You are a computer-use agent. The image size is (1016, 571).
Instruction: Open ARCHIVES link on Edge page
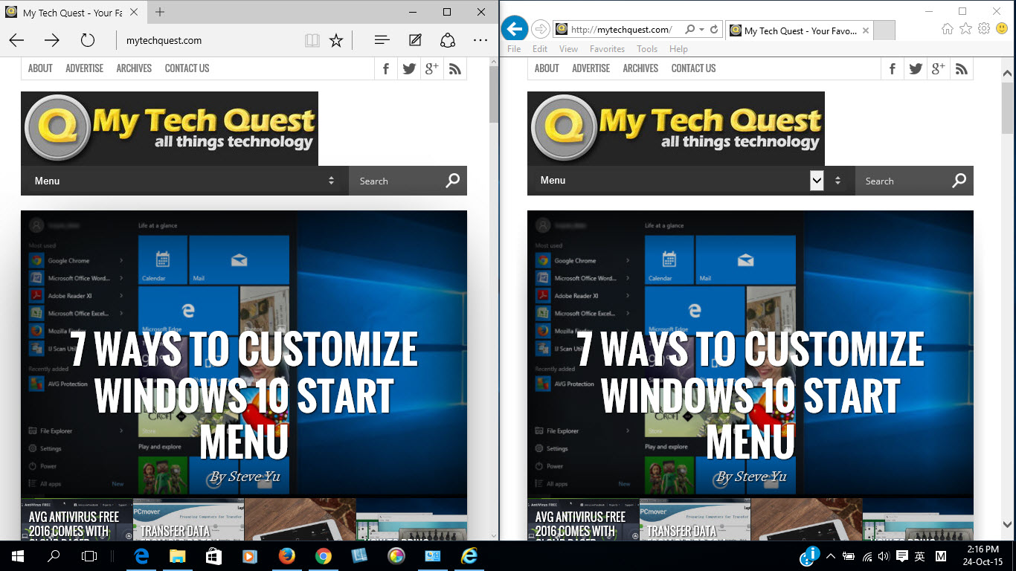coord(134,68)
